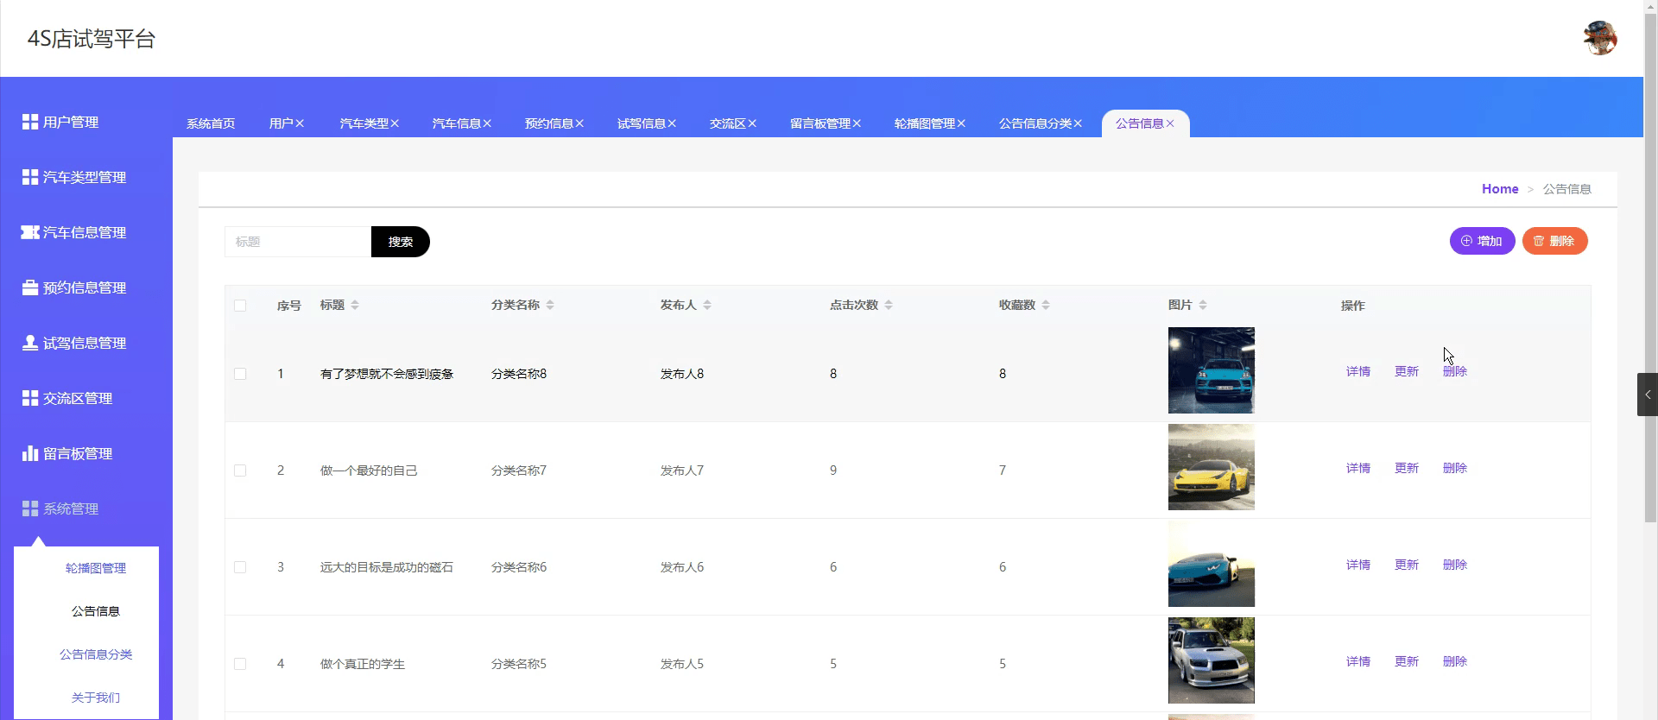Image resolution: width=1658 pixels, height=720 pixels.
Task: Switch to 汽车类型 tab
Action: [364, 123]
